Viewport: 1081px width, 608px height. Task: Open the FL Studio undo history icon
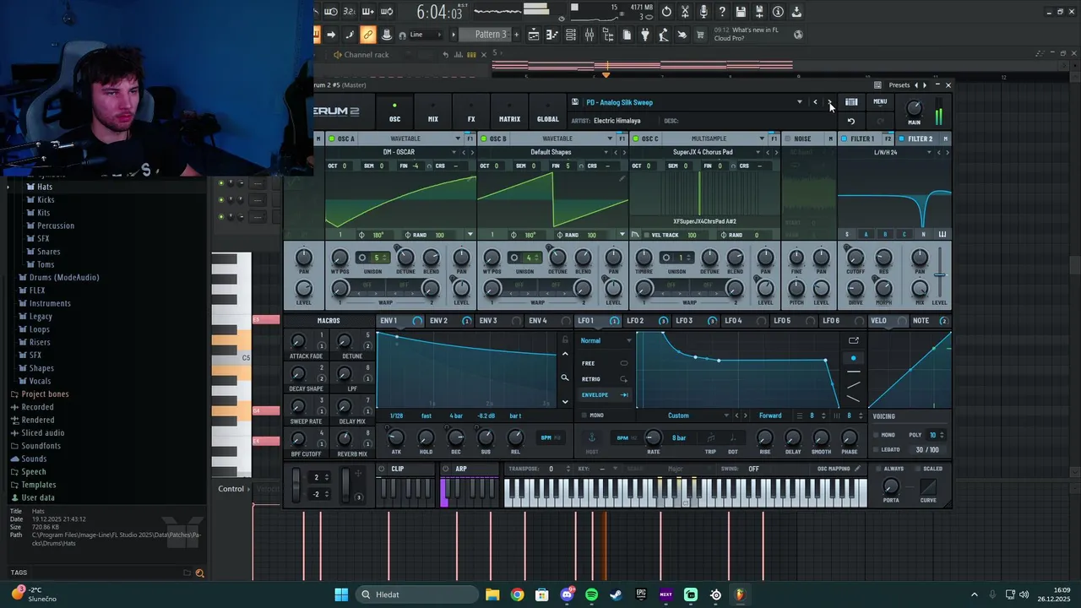[666, 12]
